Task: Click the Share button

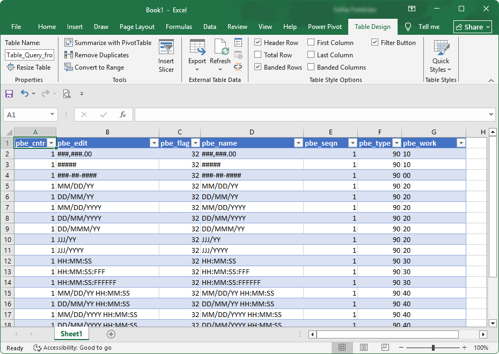Action: pyautogui.click(x=472, y=26)
